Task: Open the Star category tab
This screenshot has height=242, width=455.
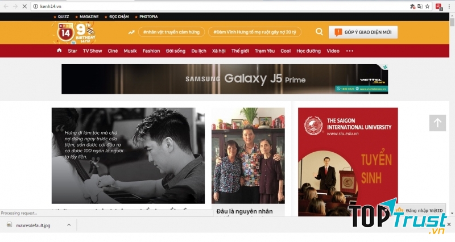Action: click(72, 51)
